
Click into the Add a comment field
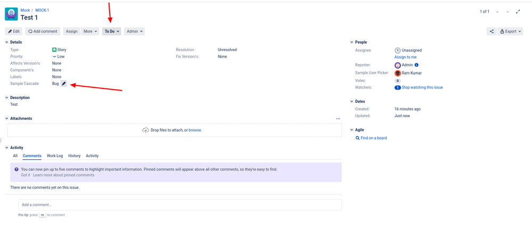point(180,205)
